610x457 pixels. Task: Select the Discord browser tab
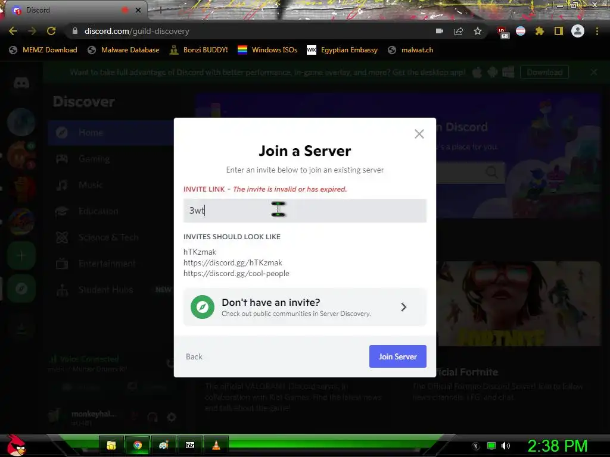coord(74,10)
